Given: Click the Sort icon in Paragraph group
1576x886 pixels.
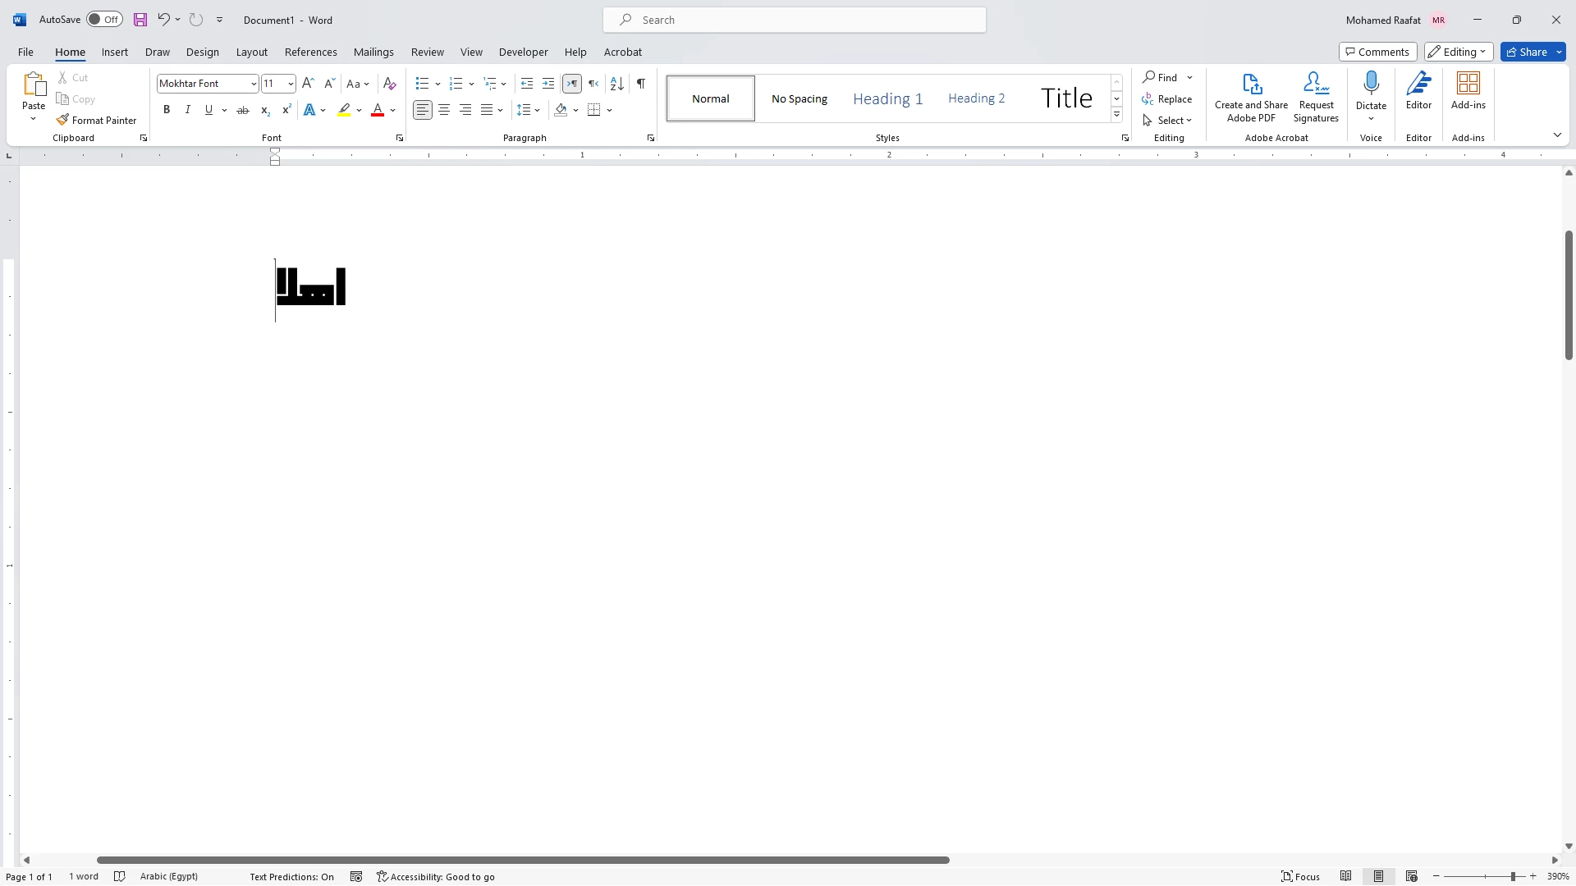Looking at the screenshot, I should (617, 84).
